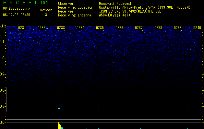This screenshot has width=204, height=129.
Task: Click the 1.1 kHz frequency axis label
Action: pyautogui.click(x=3, y=42)
